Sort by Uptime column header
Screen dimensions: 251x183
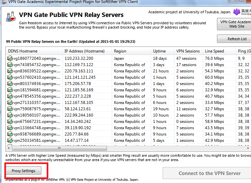(x=162, y=51)
